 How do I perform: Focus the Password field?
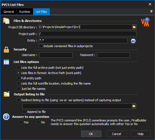click(113, 55)
